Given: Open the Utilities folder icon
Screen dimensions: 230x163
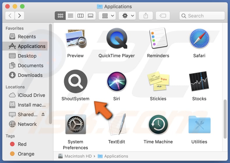Looking at the screenshot, I should point(199,125).
